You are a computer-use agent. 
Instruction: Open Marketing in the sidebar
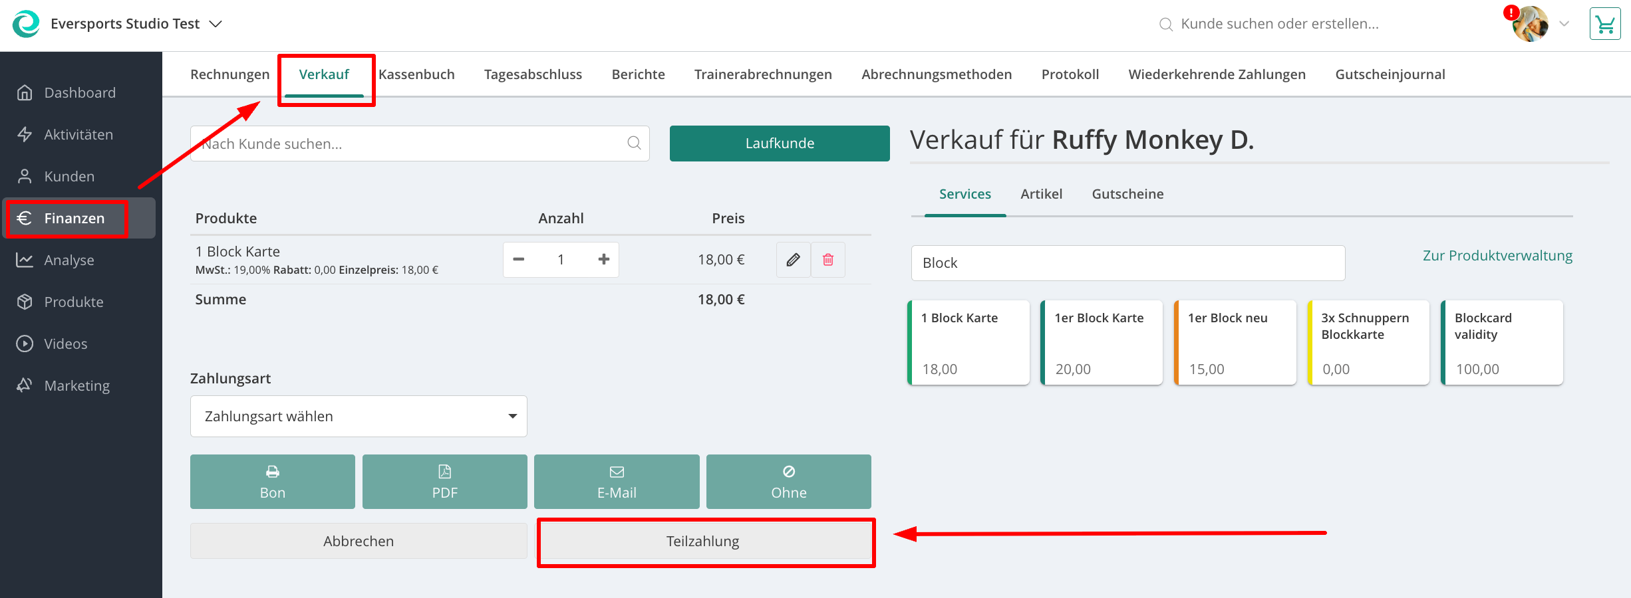tap(76, 386)
